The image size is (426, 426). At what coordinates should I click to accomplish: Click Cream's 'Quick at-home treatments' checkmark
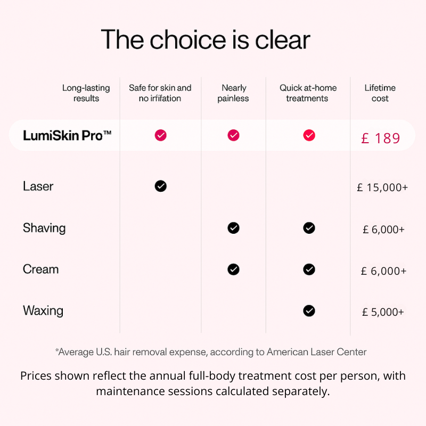tap(309, 269)
